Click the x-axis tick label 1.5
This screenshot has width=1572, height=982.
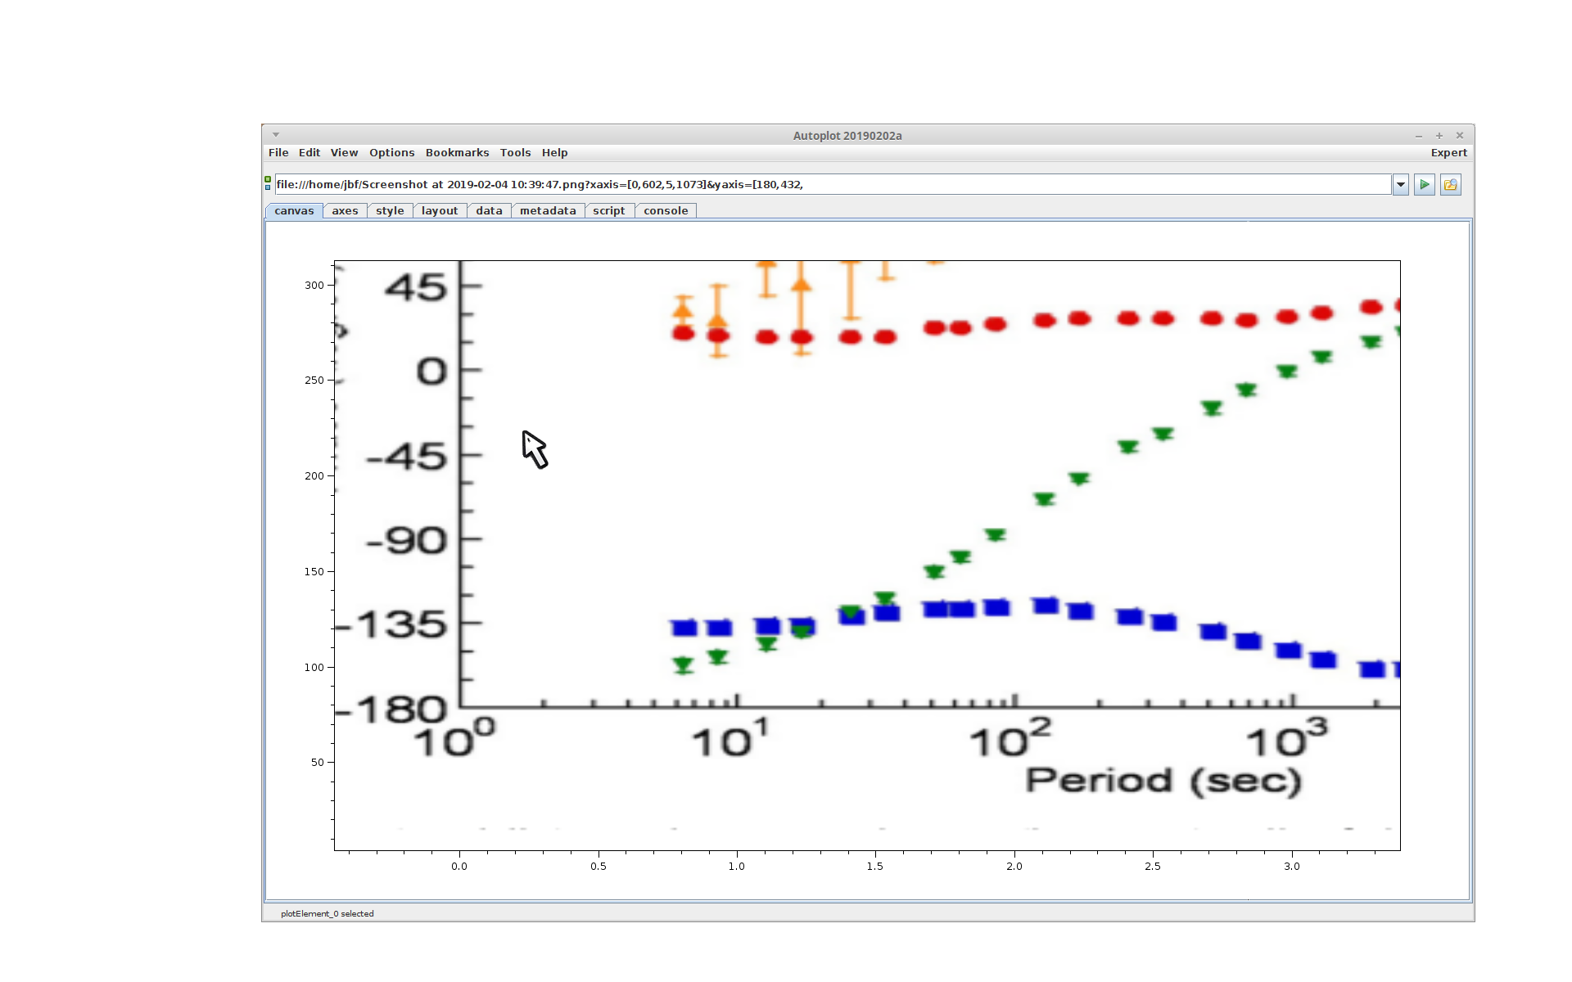(x=875, y=867)
